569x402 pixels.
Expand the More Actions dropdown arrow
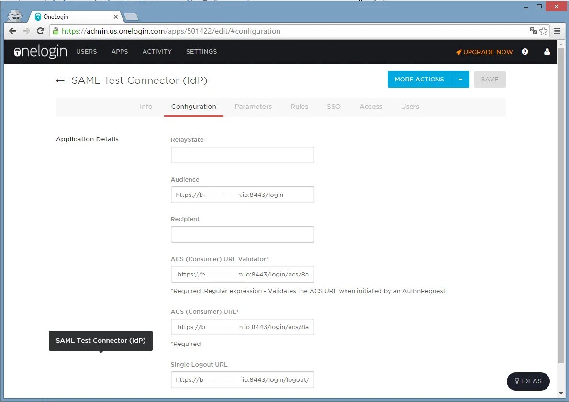tap(460, 79)
